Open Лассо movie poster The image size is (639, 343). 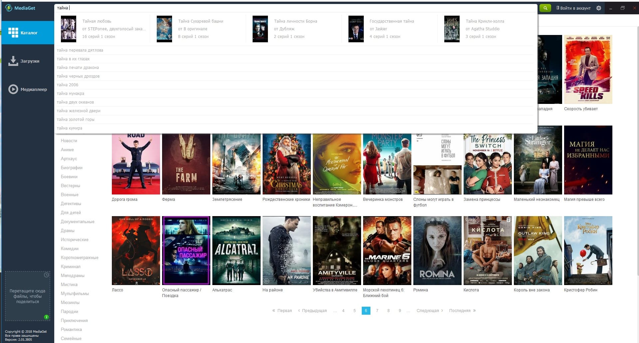[x=136, y=250]
